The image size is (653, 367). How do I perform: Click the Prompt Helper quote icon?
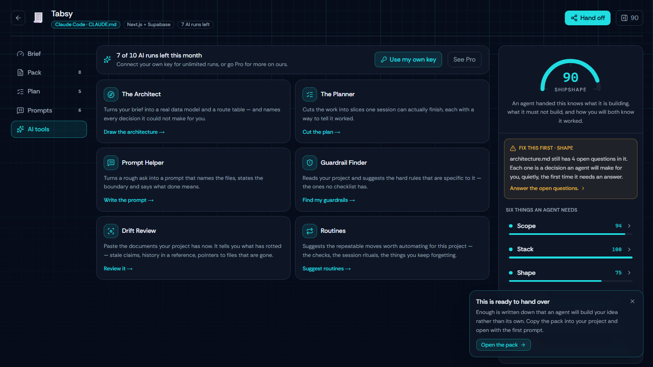pos(111,163)
